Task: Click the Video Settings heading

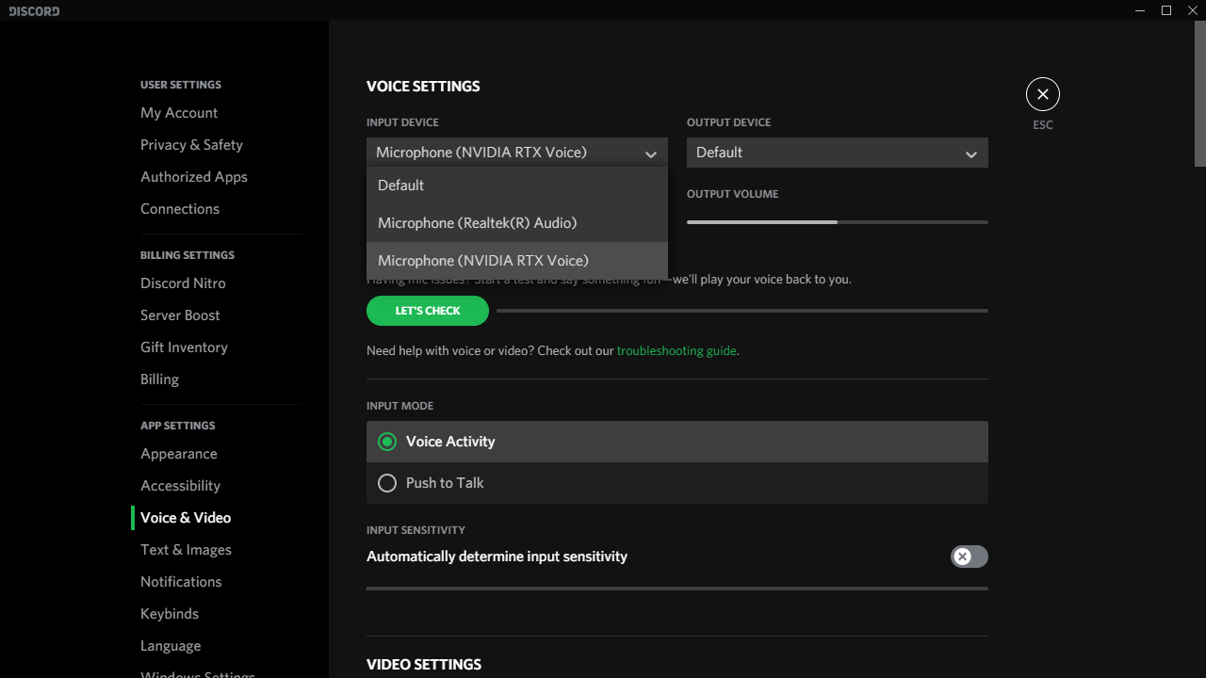Action: pyautogui.click(x=424, y=665)
